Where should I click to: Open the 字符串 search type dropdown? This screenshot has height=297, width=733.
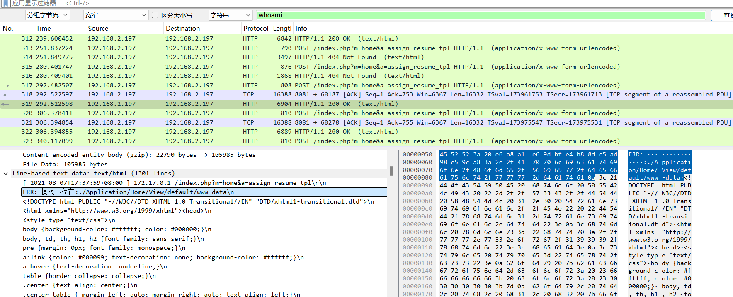pos(231,15)
